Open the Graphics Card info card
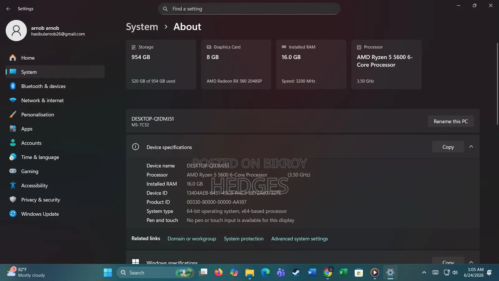499x281 pixels. tap(236, 64)
